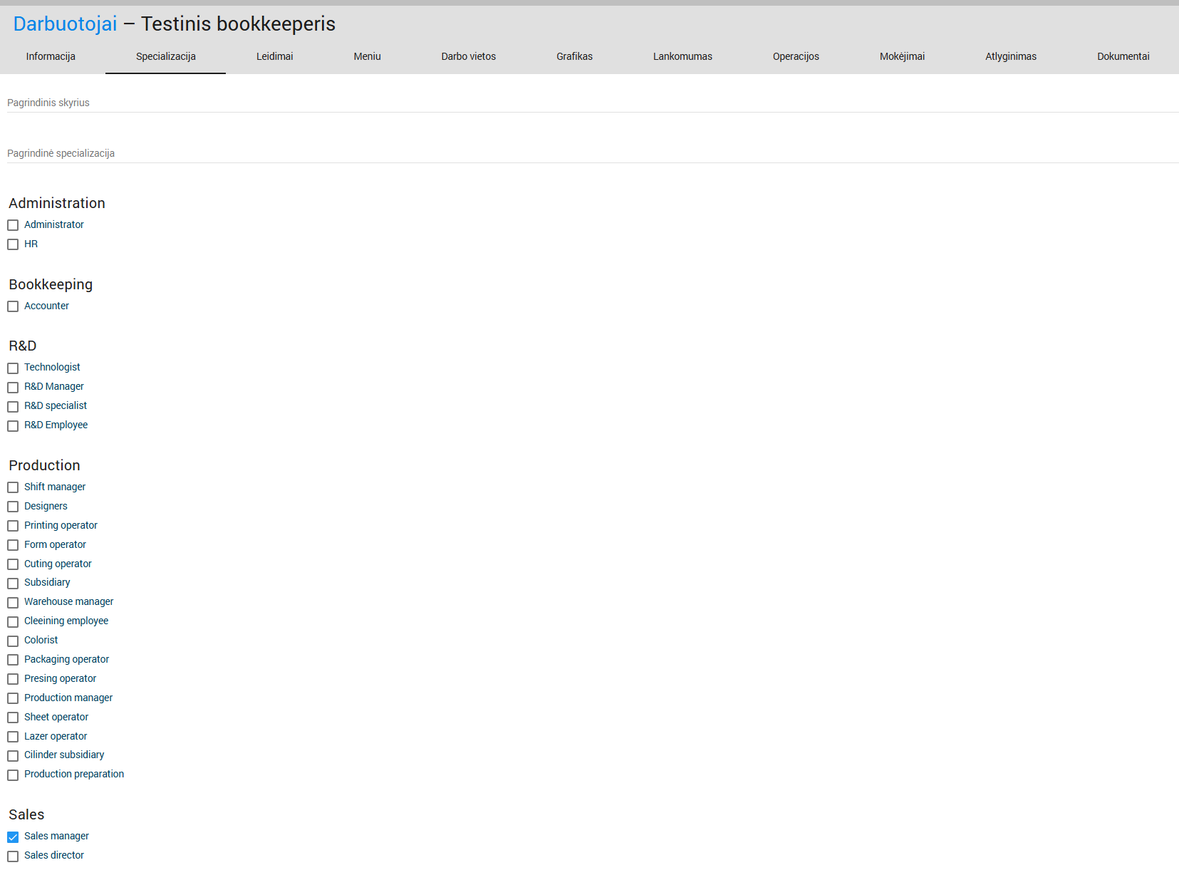Check the Colorist checkbox
Screen dimensions: 1179x875
[x=13, y=641]
